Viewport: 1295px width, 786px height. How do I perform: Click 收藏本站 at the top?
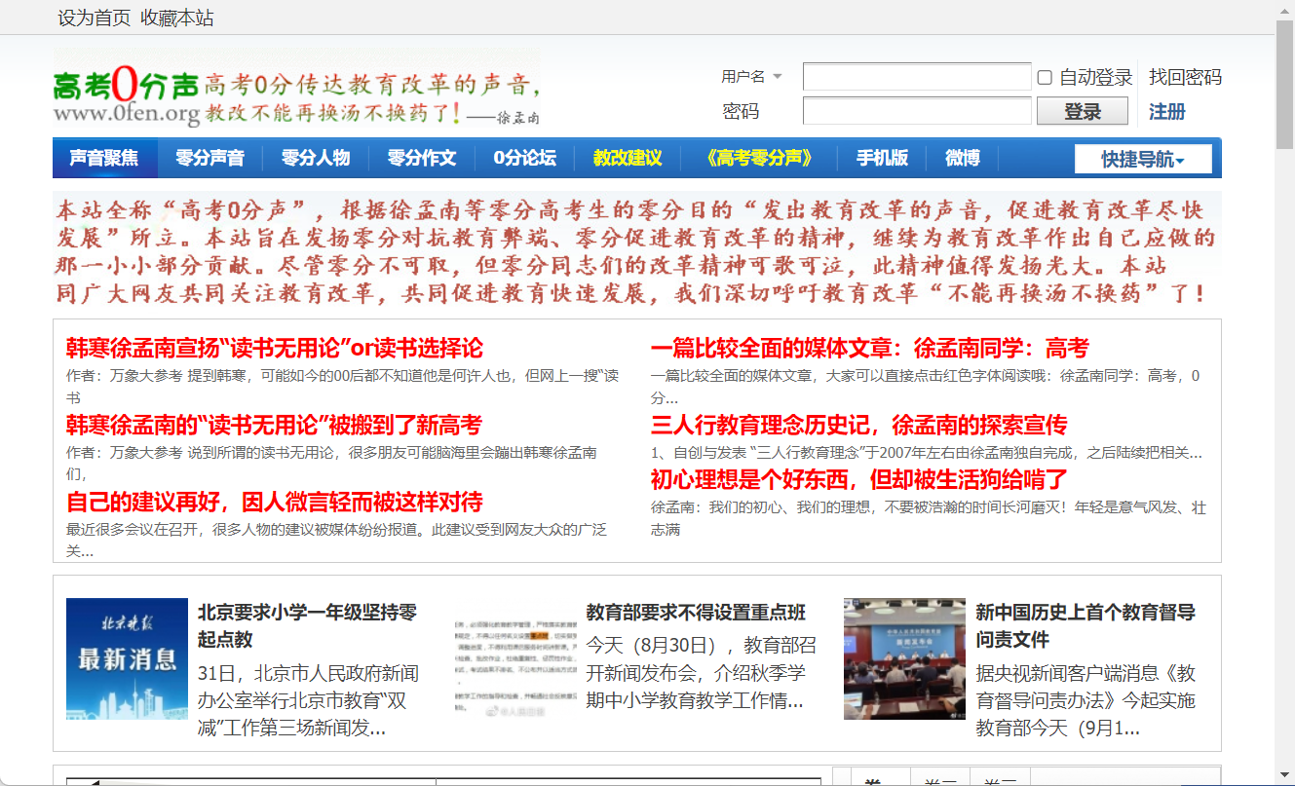coord(177,18)
